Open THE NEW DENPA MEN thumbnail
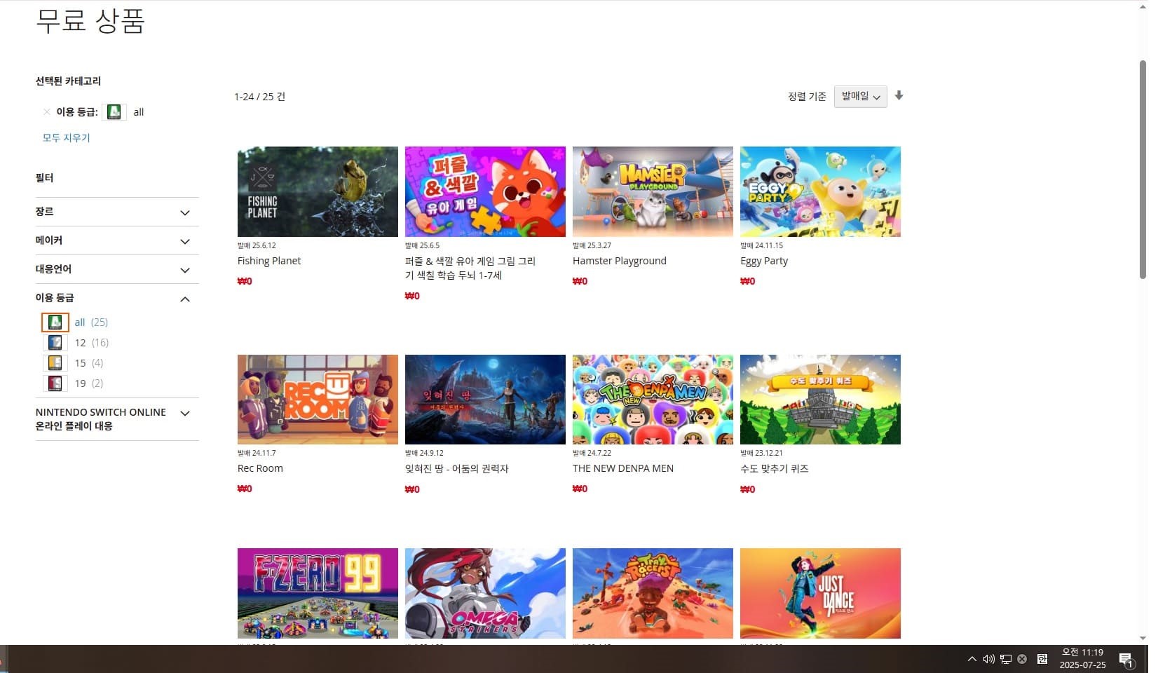 coord(653,400)
